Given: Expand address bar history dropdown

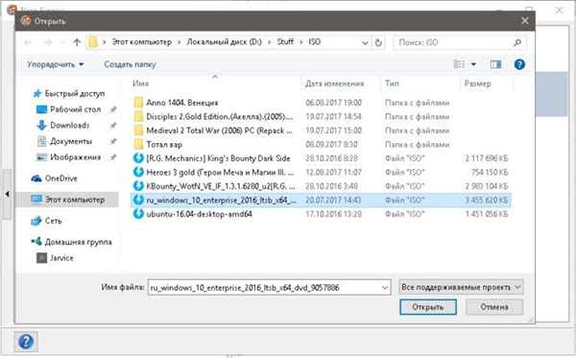Looking at the screenshot, I should click(365, 42).
